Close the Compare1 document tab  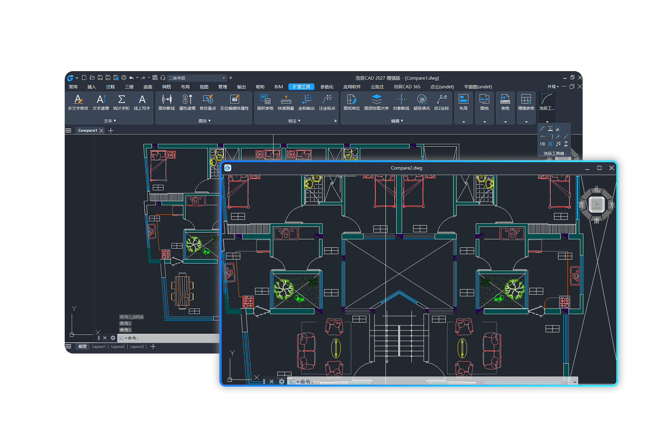point(101,130)
